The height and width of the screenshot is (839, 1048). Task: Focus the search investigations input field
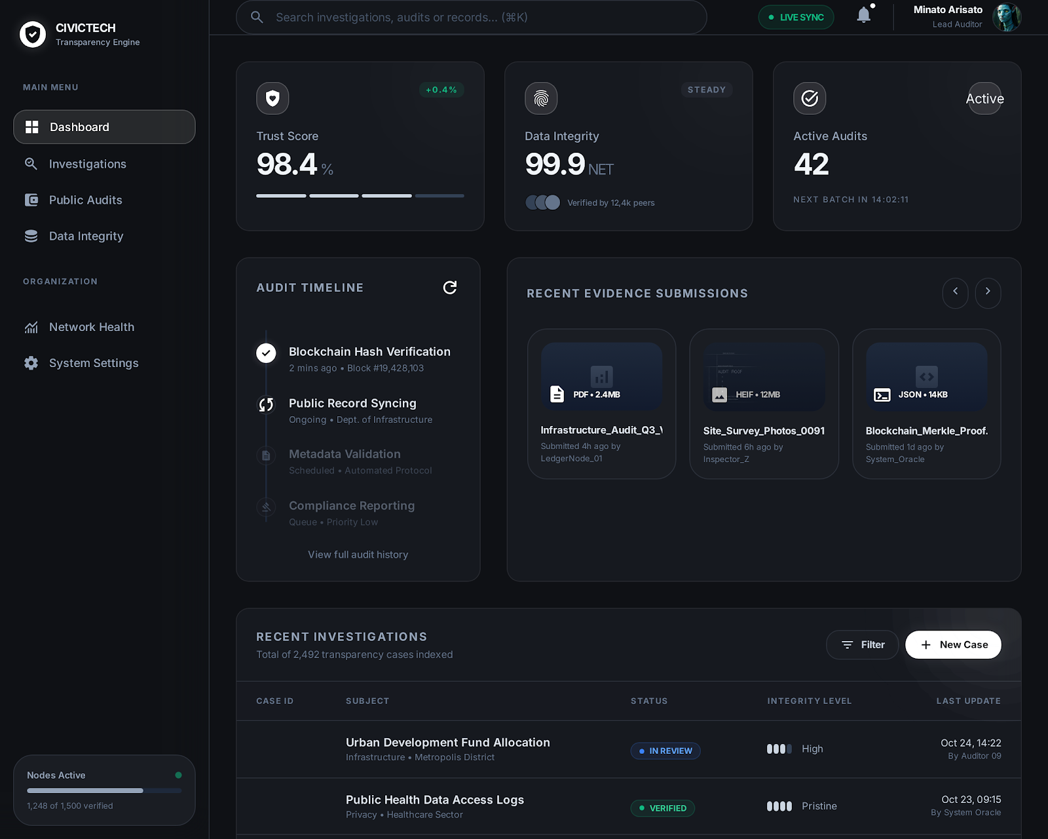click(x=472, y=17)
